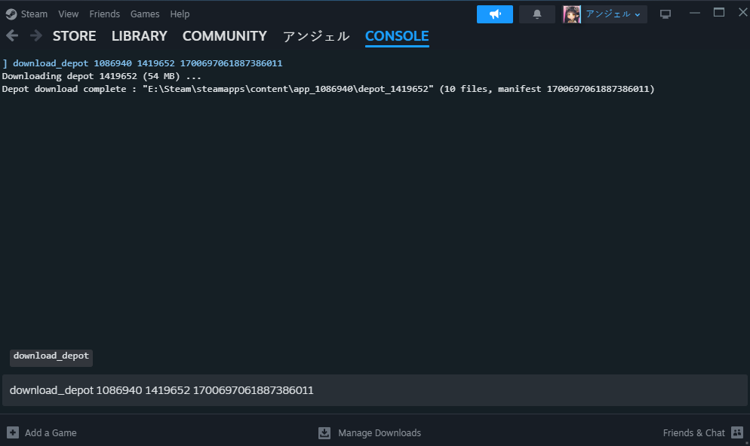The image size is (750, 446).
Task: Open the Steam menu
Action: click(x=34, y=14)
